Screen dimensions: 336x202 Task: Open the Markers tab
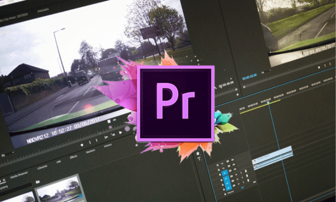[x=91, y=151]
